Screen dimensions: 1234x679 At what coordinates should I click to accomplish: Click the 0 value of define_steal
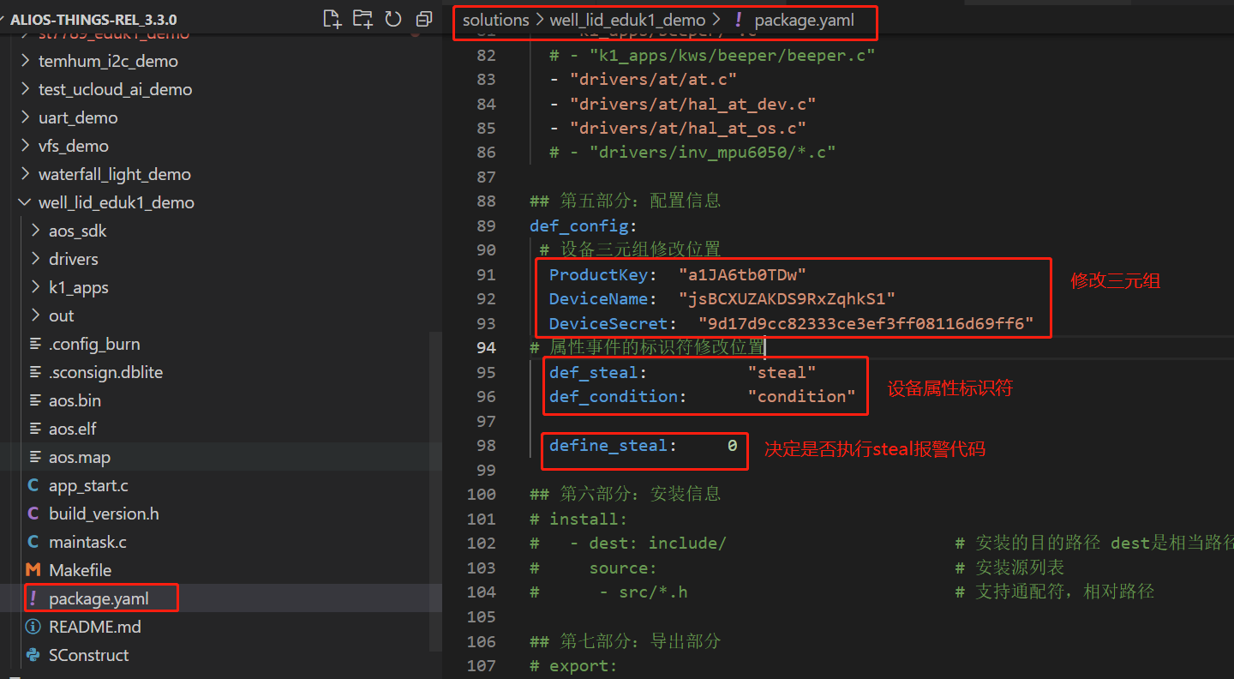coord(733,445)
